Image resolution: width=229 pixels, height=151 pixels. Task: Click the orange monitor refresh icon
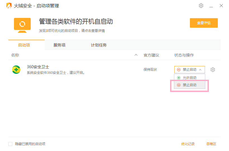point(22,25)
